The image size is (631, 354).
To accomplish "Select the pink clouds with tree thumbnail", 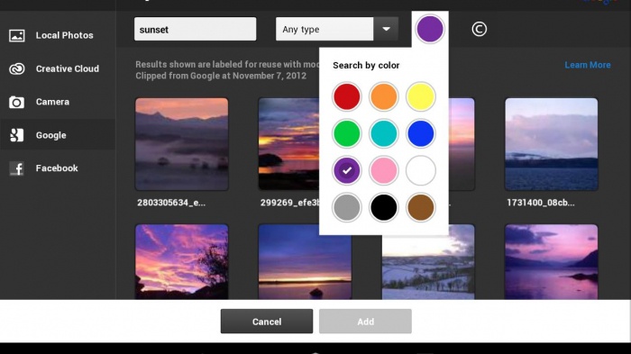I will [182, 261].
